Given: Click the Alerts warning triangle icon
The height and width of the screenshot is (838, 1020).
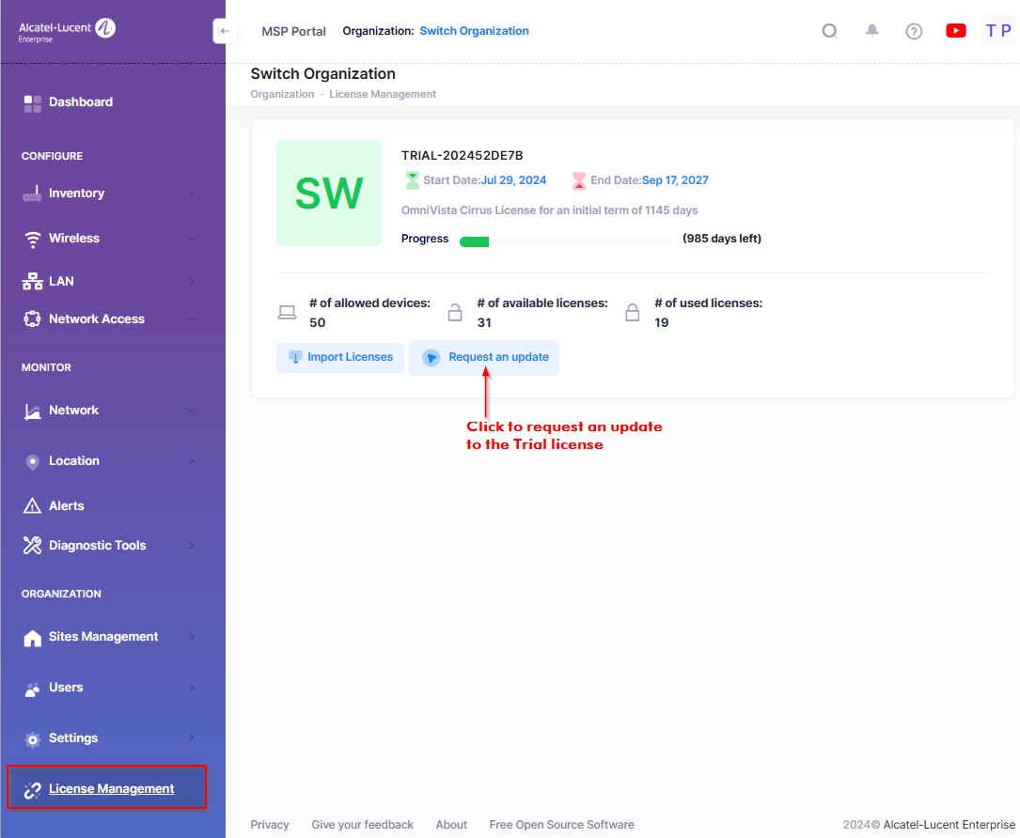Looking at the screenshot, I should pyautogui.click(x=33, y=506).
